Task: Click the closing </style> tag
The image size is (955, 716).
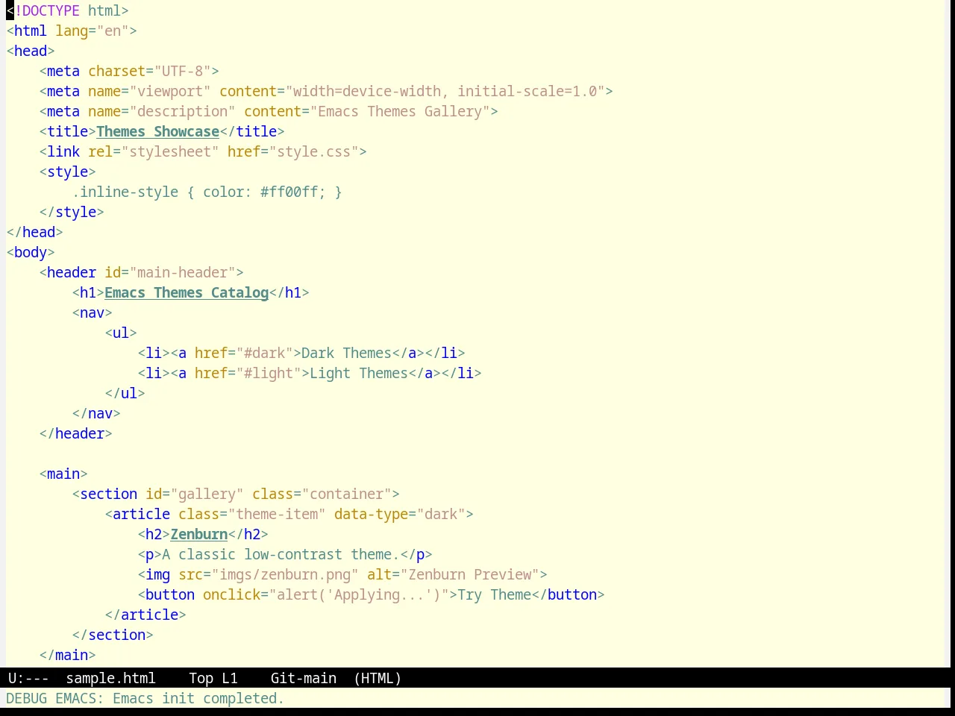Action: coord(72,212)
